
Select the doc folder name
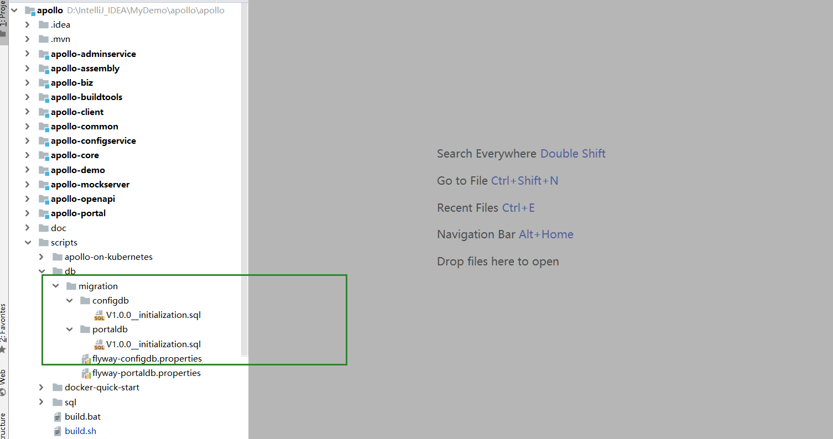coord(59,228)
